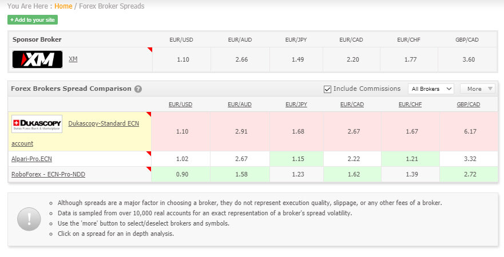Go to Home breadcrumb link
504x257 pixels.
(64, 6)
